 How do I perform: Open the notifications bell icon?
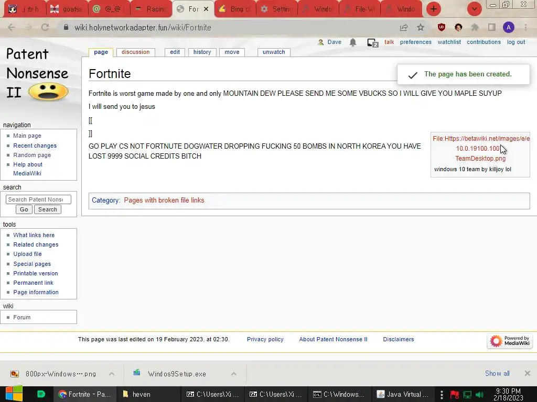coord(353,42)
